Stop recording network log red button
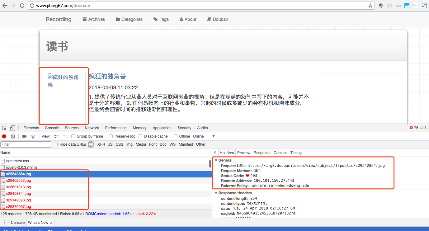The width and height of the screenshot is (429, 231). pyautogui.click(x=4, y=136)
